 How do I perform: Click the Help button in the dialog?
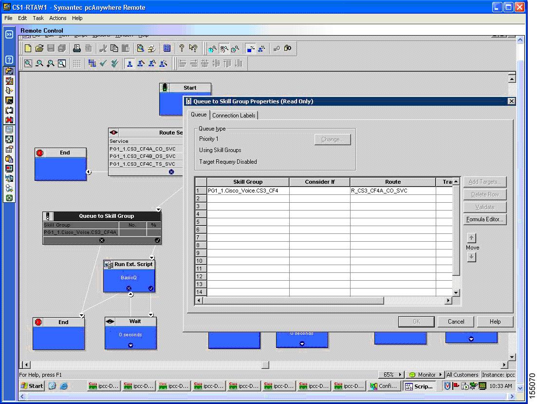(495, 322)
